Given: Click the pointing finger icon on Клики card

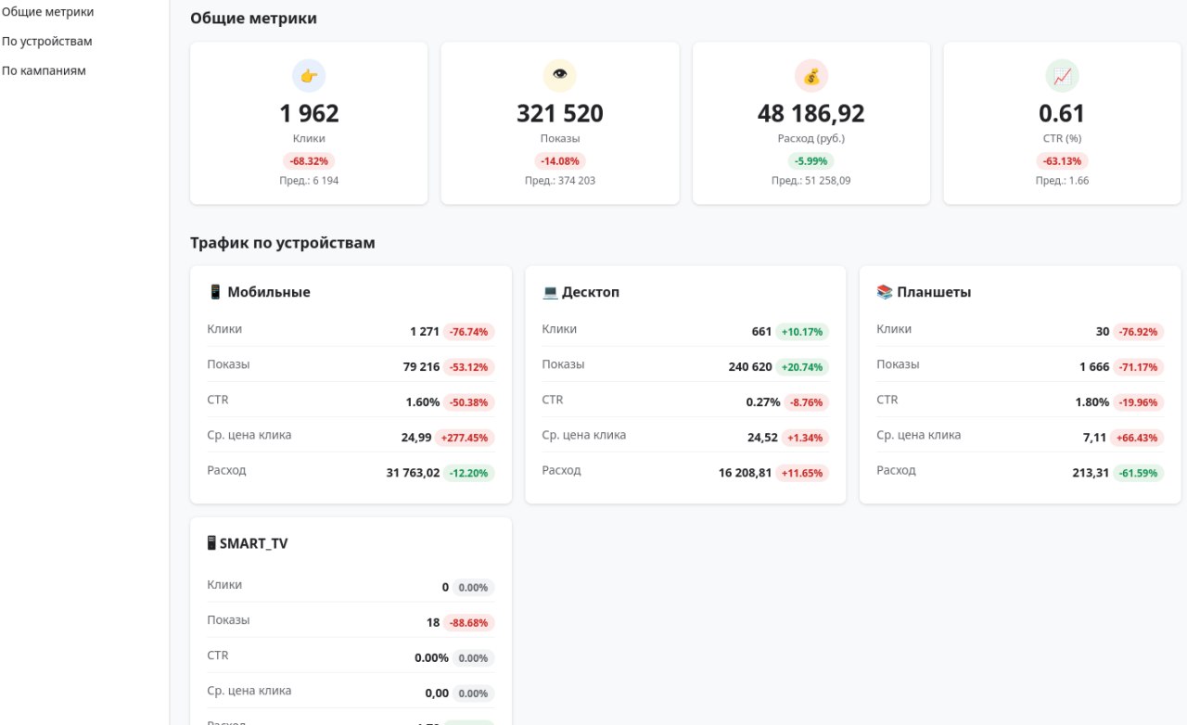Looking at the screenshot, I should (x=309, y=75).
